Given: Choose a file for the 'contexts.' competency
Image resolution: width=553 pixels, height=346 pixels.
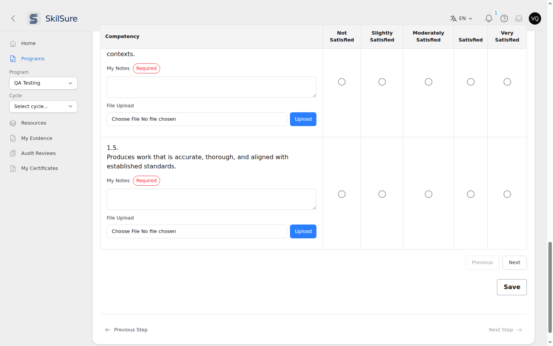Looking at the screenshot, I should pos(197,119).
